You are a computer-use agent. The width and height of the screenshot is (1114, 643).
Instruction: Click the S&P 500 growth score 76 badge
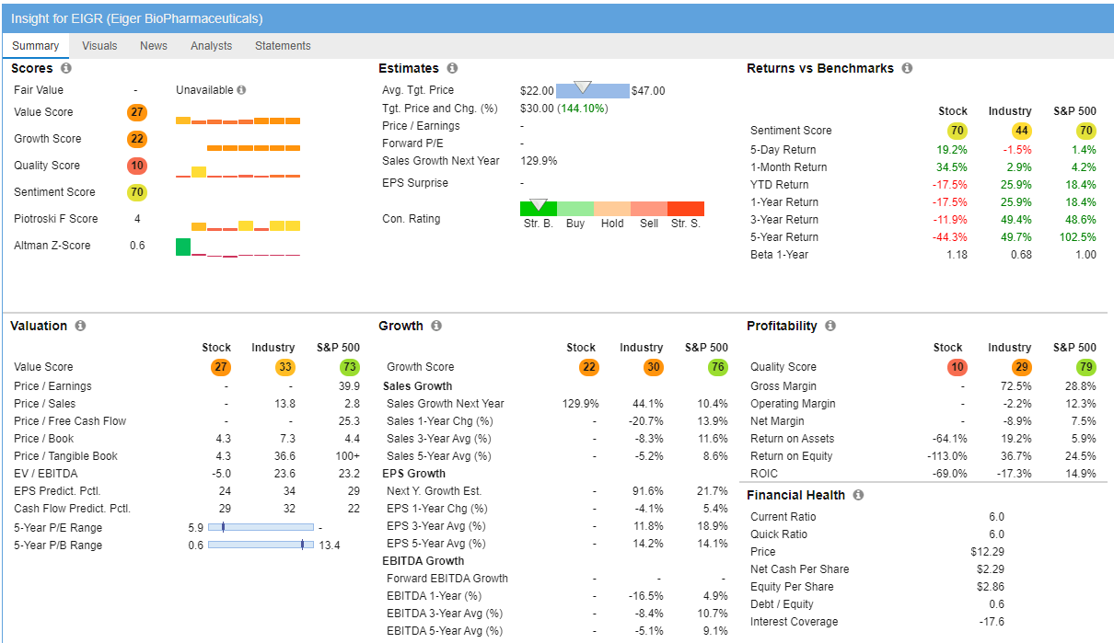[718, 367]
